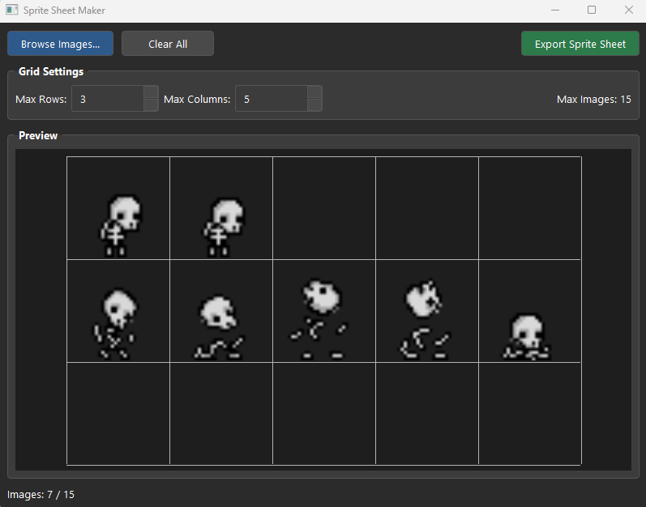Click the Images: 7 / 15 status
Image resolution: width=646 pixels, height=507 pixels.
41,494
